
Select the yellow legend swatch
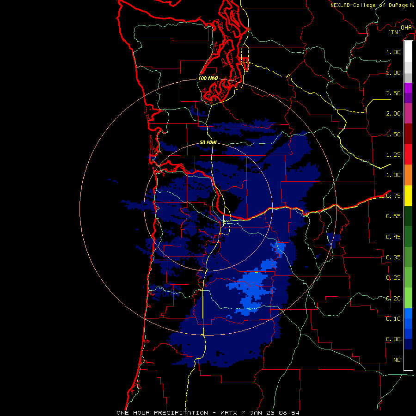coord(408,196)
